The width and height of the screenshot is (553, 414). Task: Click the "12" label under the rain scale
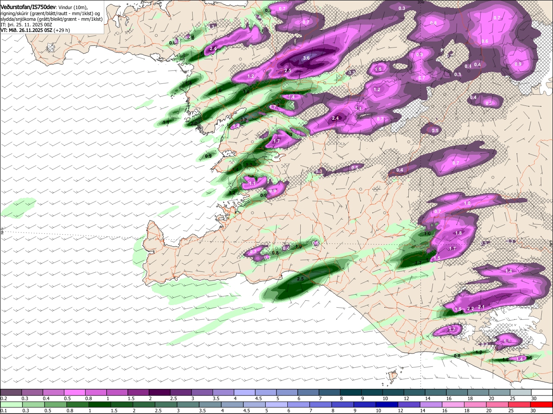[x=400, y=411]
